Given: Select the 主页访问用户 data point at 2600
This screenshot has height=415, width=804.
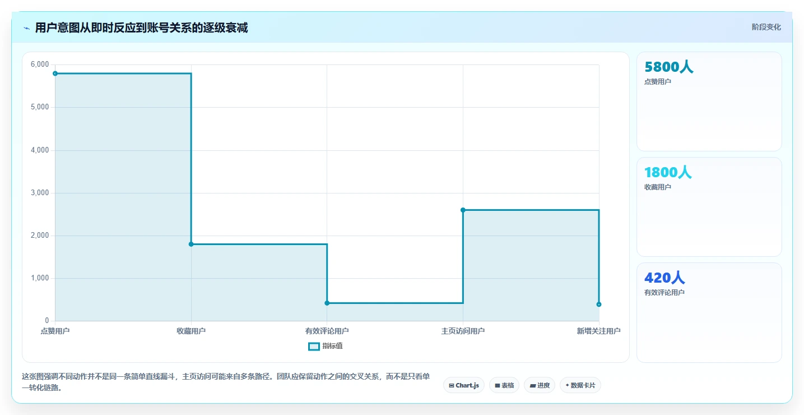Looking at the screenshot, I should click(463, 210).
